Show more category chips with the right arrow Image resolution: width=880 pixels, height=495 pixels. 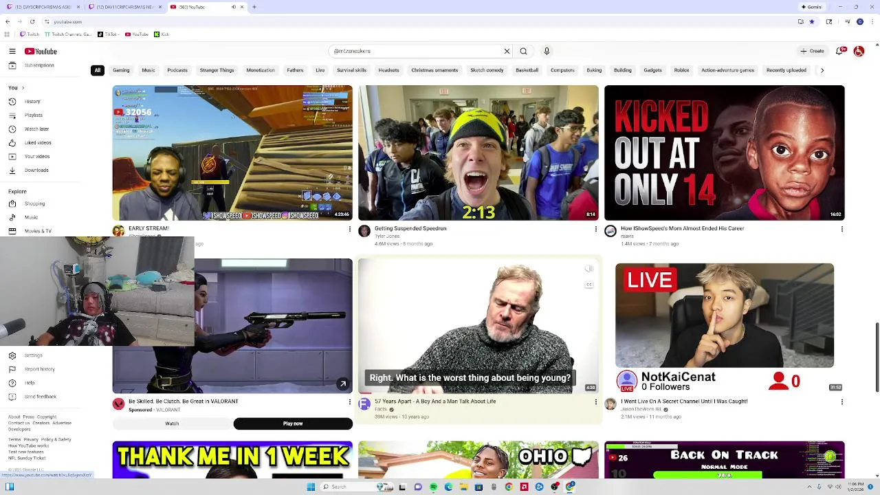pos(822,70)
